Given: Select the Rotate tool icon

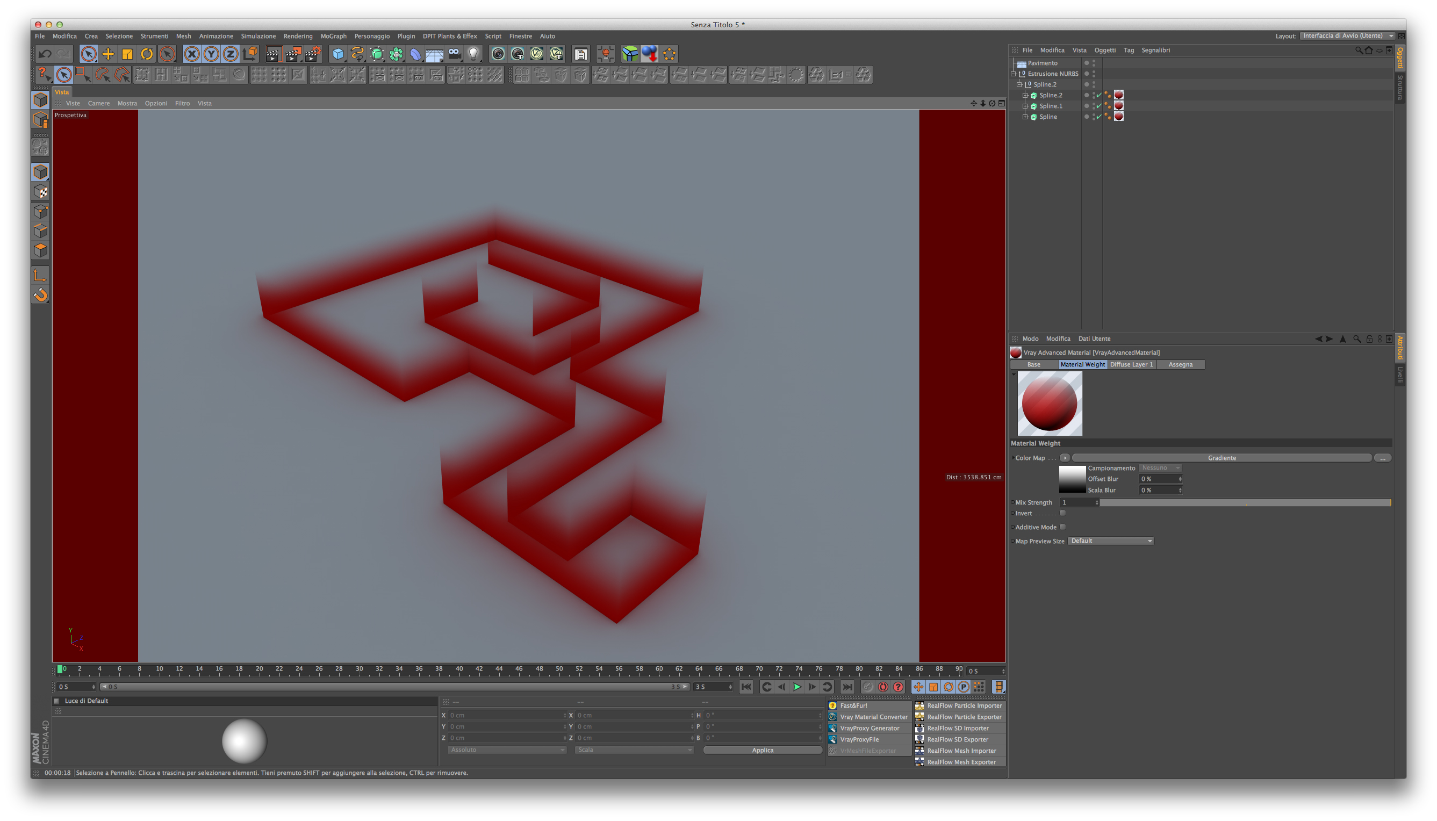Looking at the screenshot, I should 147,54.
